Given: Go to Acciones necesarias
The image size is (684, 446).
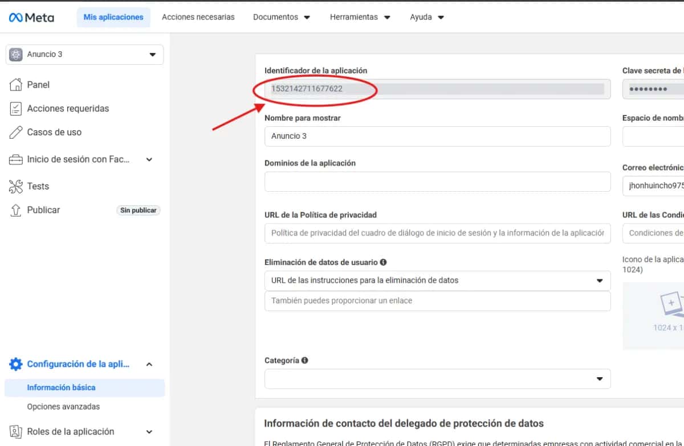Looking at the screenshot, I should (198, 17).
